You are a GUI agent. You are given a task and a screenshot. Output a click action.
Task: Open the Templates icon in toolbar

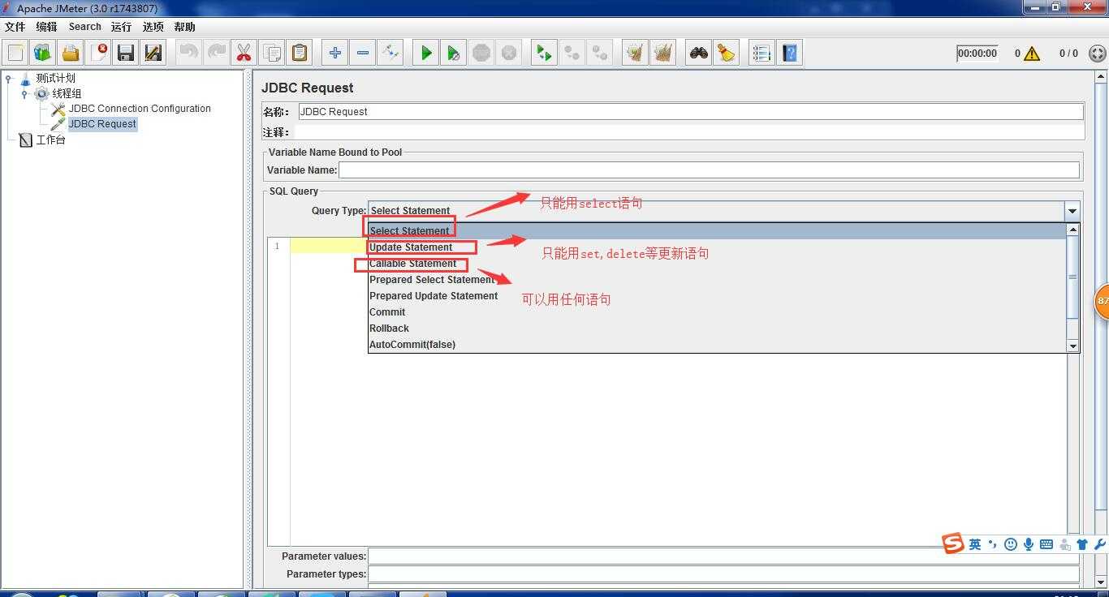43,54
